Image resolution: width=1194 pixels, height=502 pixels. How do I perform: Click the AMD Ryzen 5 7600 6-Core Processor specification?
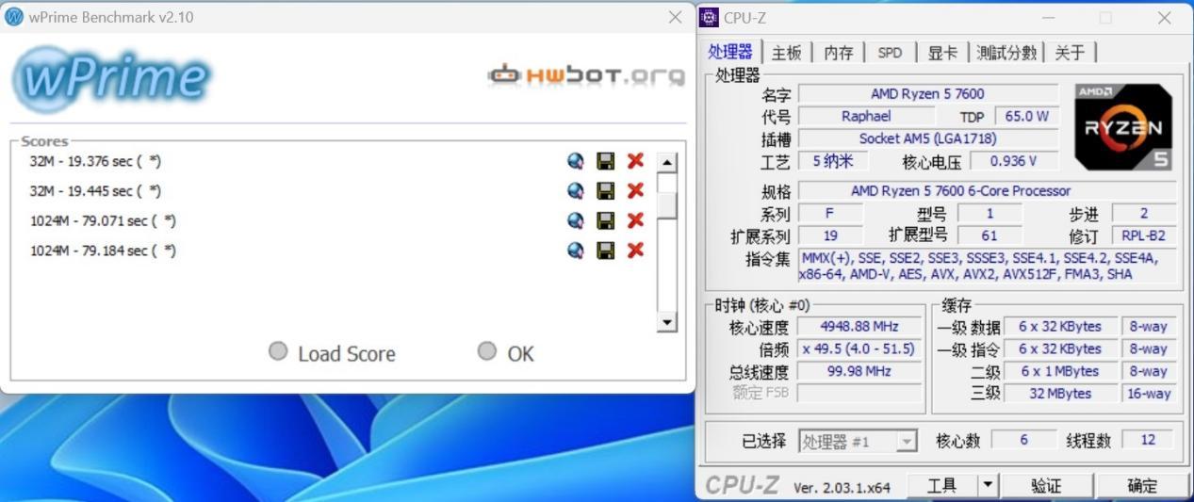point(987,191)
